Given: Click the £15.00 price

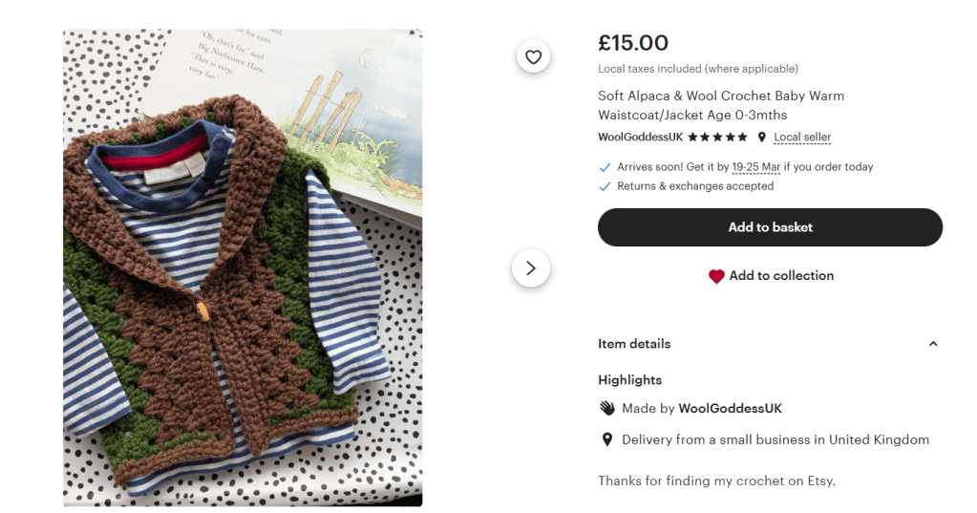Looking at the screenshot, I should 633,43.
